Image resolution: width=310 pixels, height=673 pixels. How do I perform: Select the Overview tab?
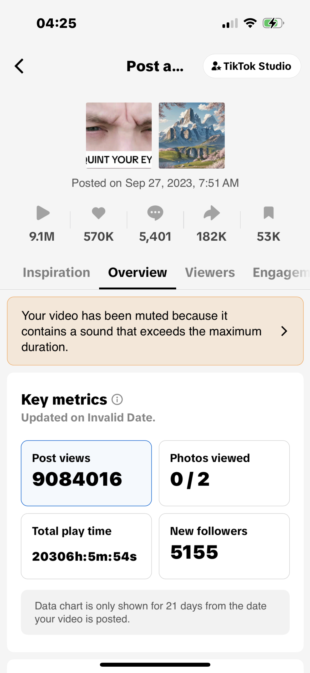138,273
